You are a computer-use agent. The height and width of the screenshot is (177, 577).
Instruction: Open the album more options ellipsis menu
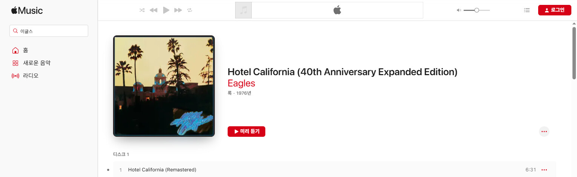point(544,132)
